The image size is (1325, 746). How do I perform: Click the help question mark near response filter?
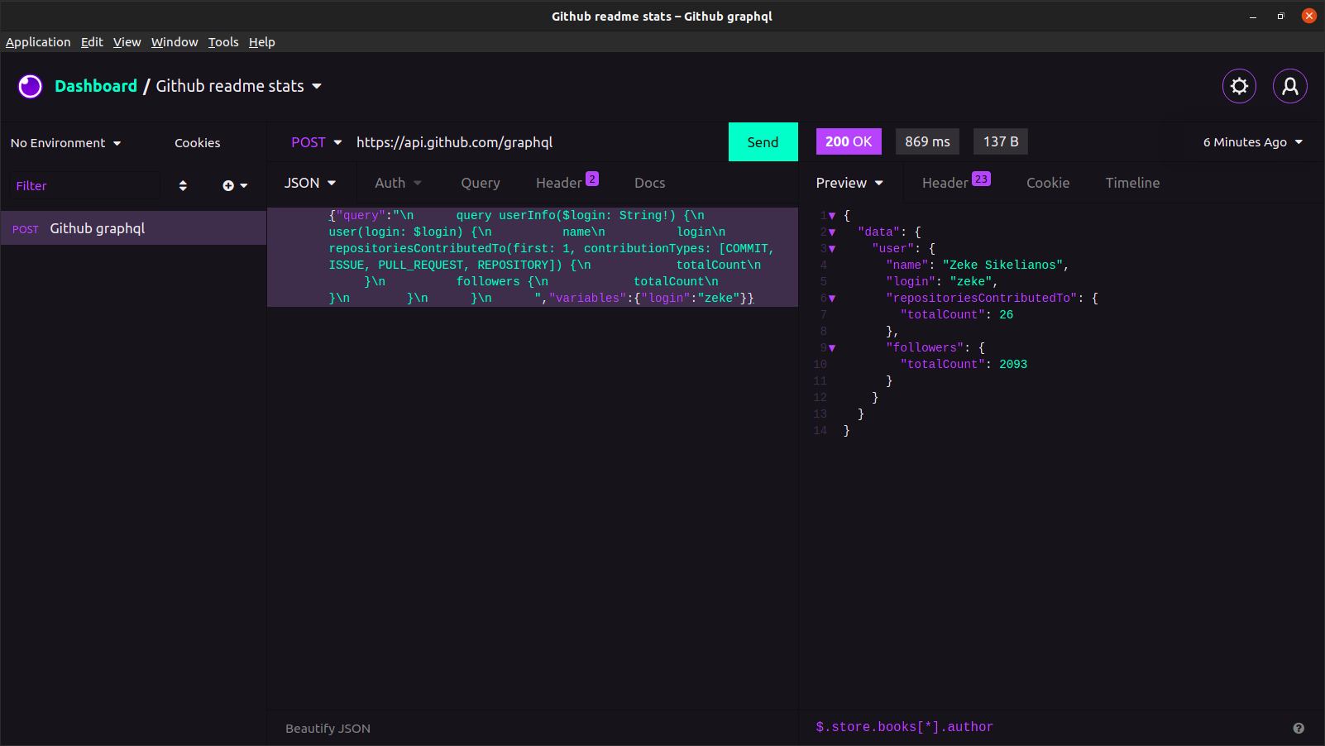tap(1299, 728)
